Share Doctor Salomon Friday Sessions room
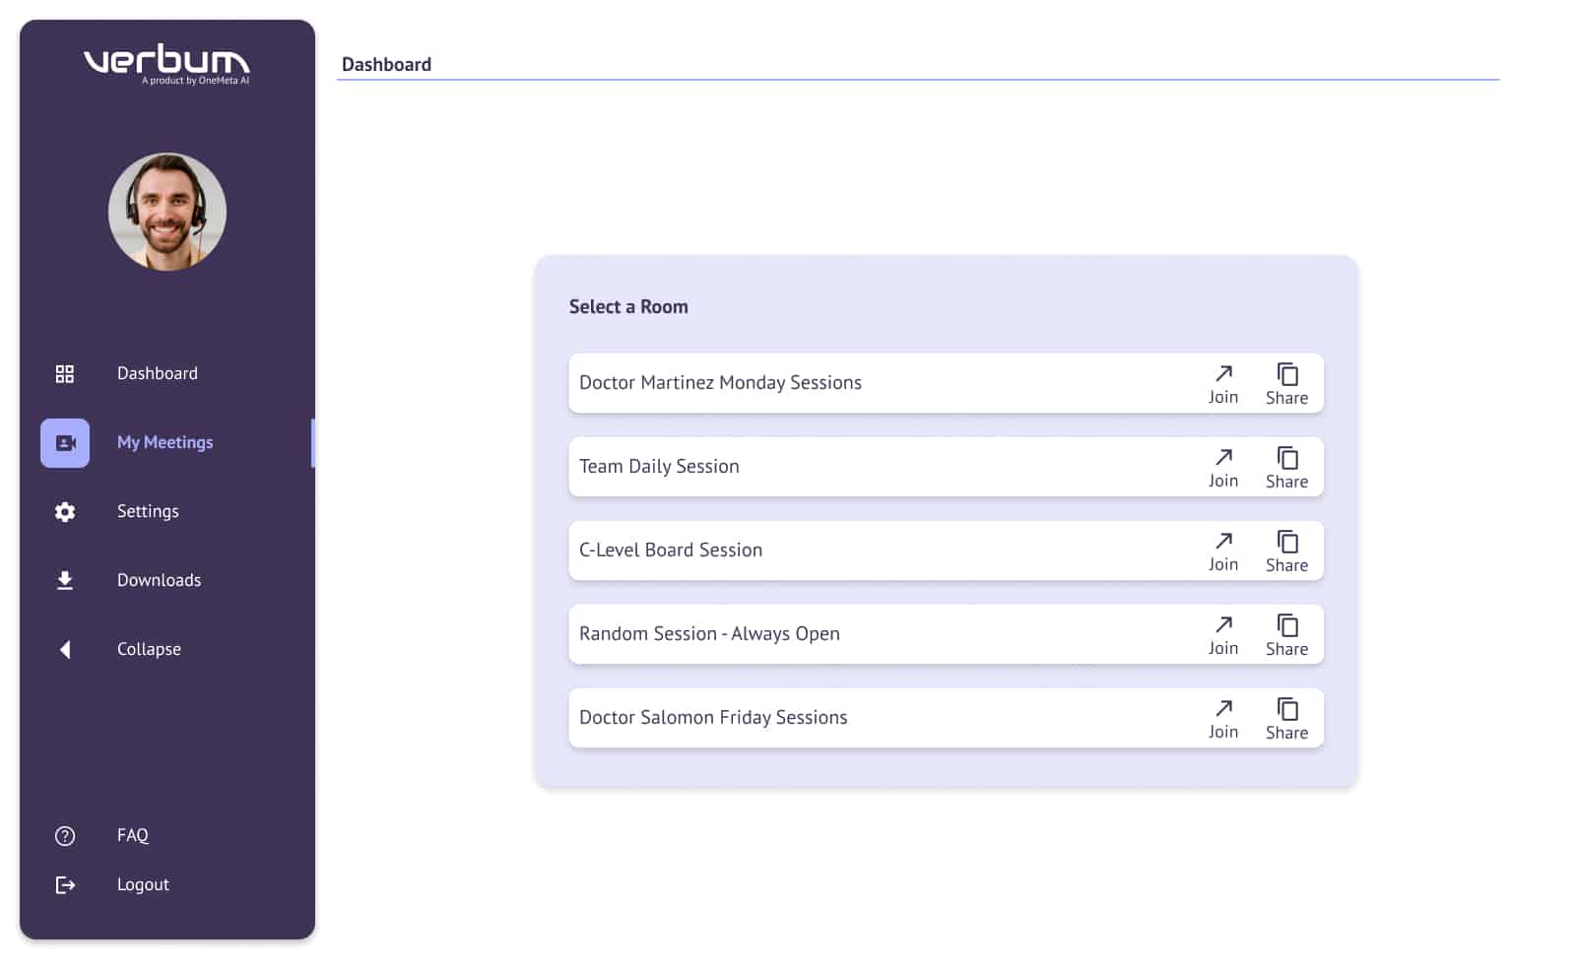The height and width of the screenshot is (972, 1576). pos(1286,719)
